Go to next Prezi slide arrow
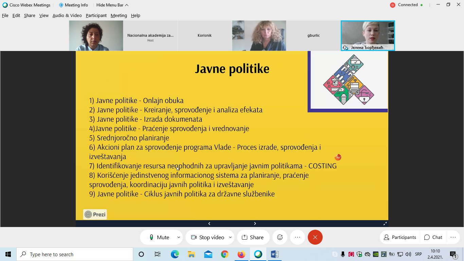The width and height of the screenshot is (464, 261). pyautogui.click(x=255, y=224)
